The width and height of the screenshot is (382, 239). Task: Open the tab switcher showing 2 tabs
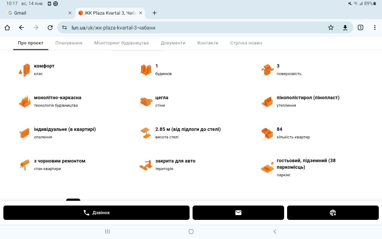[361, 28]
